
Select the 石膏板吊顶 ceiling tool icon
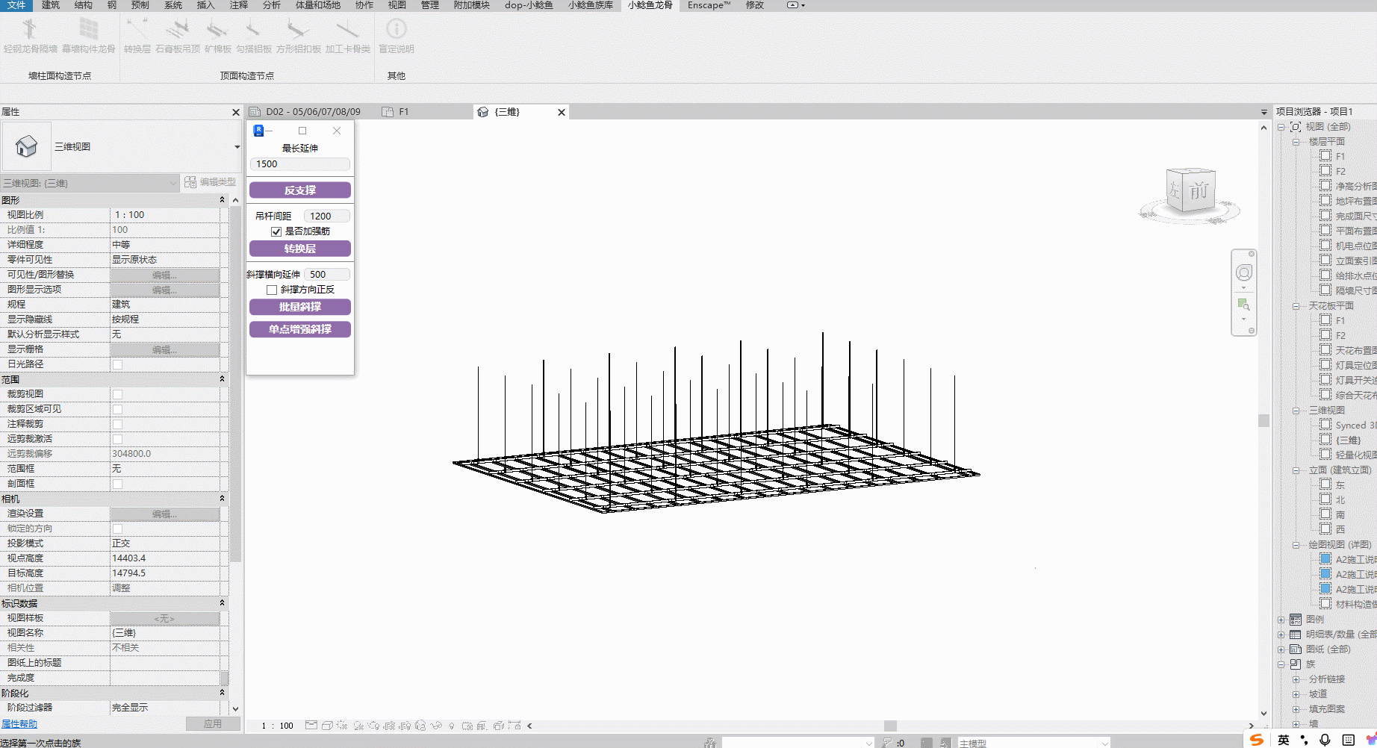tap(178, 30)
